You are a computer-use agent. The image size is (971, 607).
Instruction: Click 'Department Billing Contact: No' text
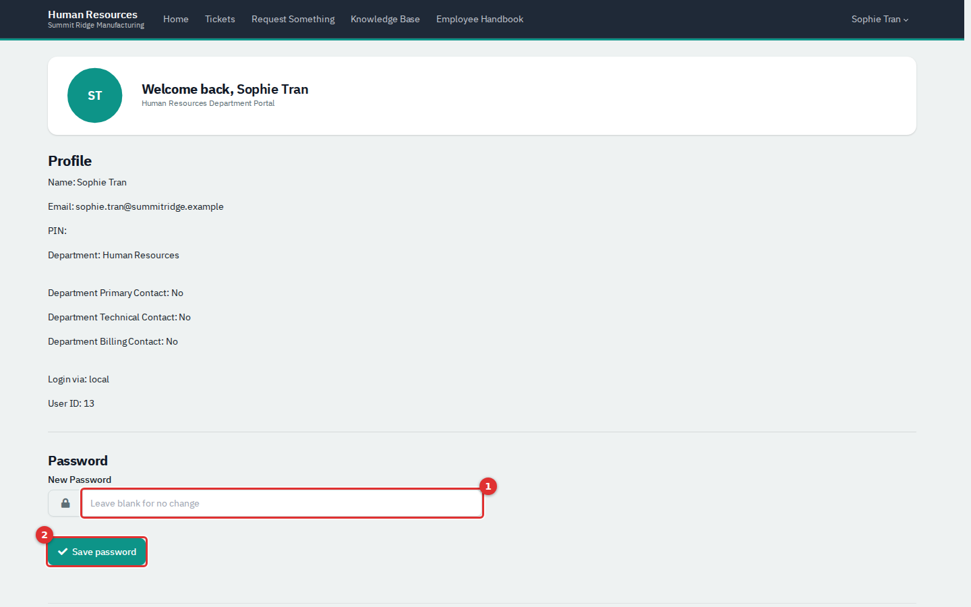(x=113, y=341)
